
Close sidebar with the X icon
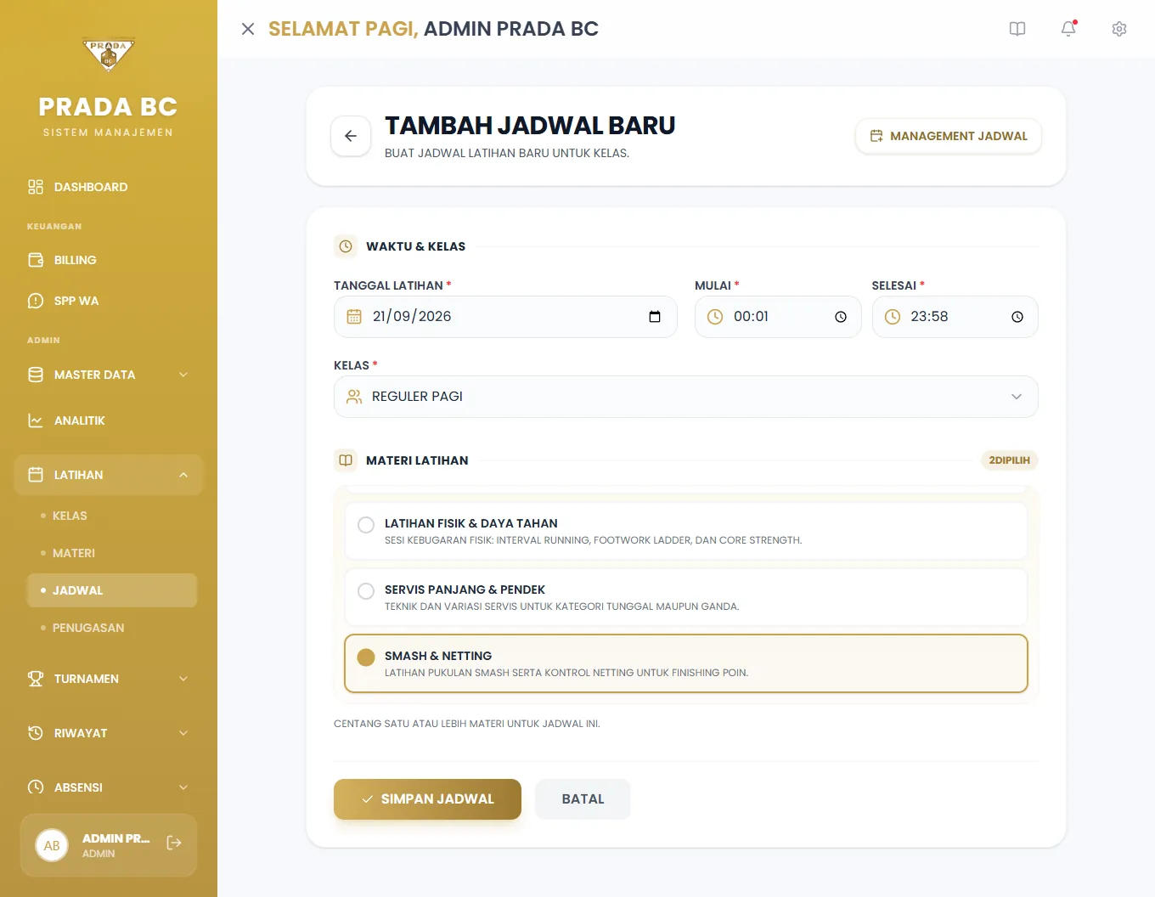coord(248,29)
